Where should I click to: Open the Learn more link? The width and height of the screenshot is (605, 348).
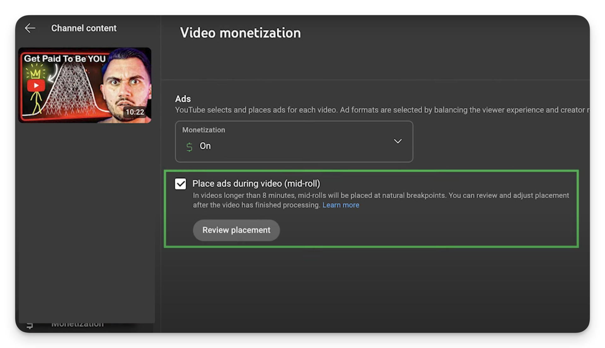(x=340, y=205)
